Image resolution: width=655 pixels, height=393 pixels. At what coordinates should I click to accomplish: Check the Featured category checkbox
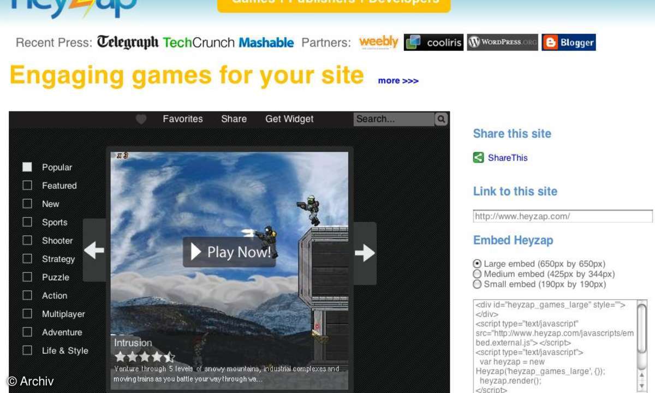(x=27, y=186)
